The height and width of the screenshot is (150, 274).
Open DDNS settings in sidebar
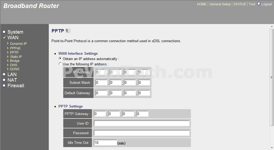14,69
